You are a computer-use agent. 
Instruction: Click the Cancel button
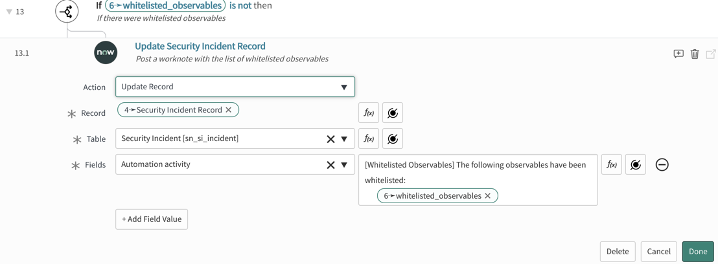[658, 251]
